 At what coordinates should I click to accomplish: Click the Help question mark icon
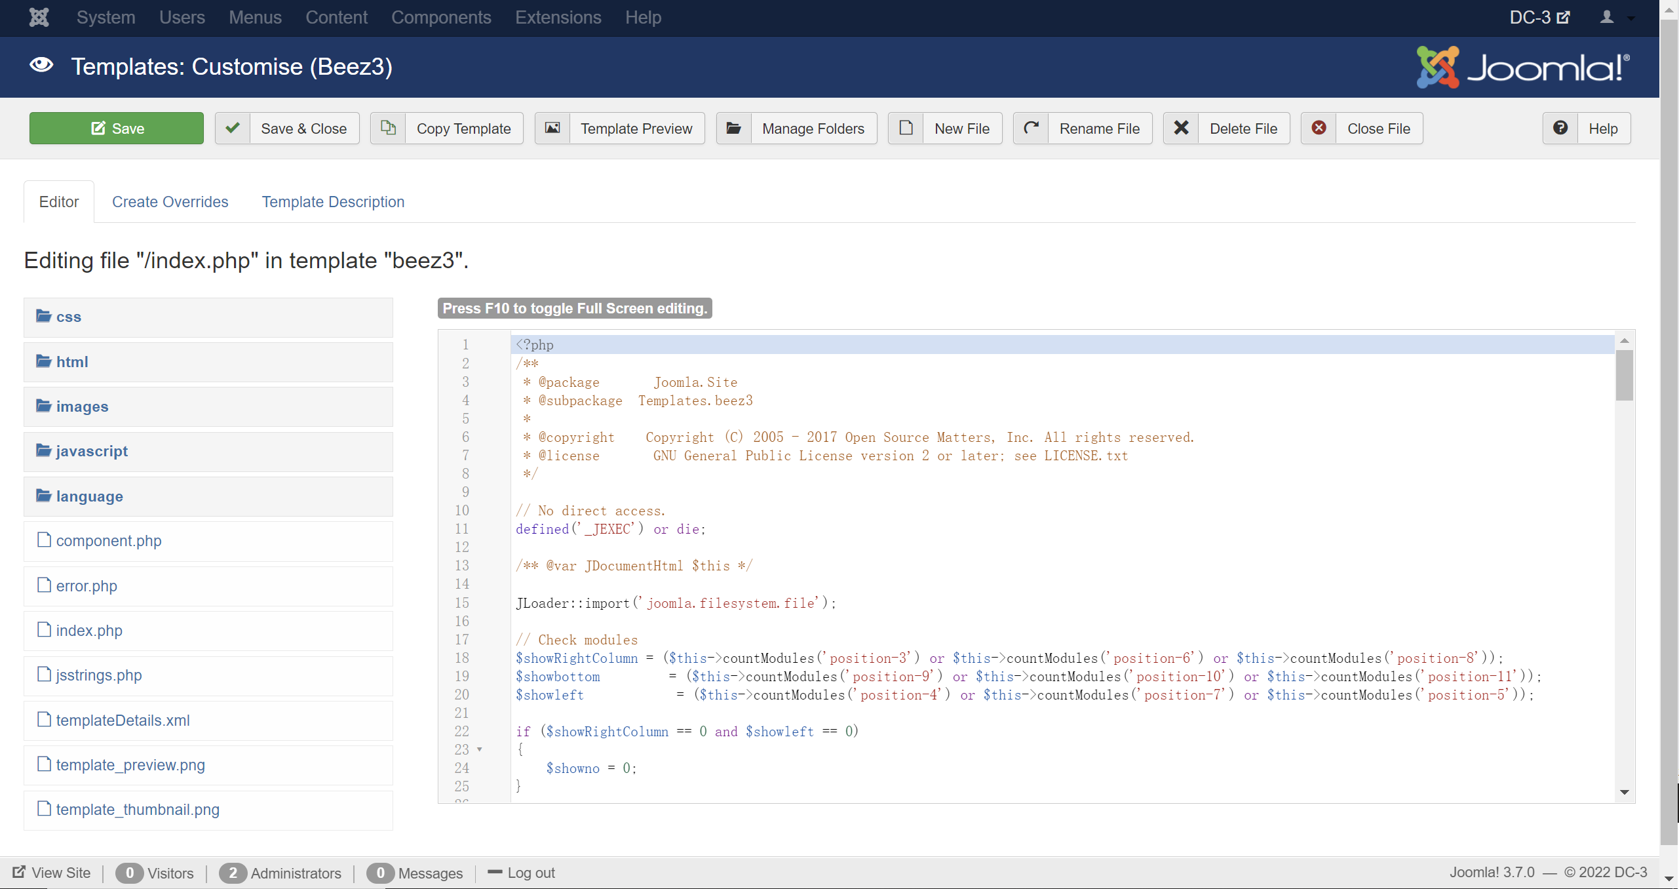[1560, 128]
